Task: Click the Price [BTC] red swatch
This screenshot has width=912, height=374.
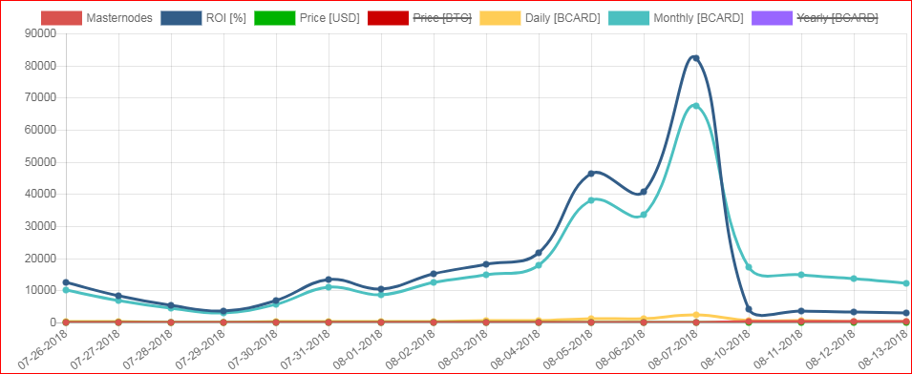Action: tap(388, 18)
